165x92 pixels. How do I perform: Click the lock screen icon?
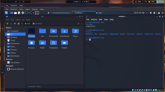[159, 13]
